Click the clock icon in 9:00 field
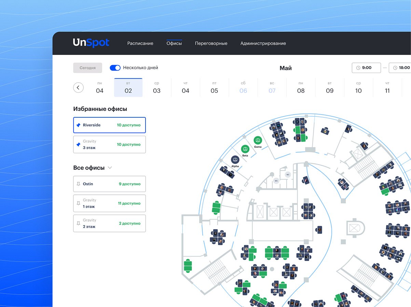 point(358,68)
